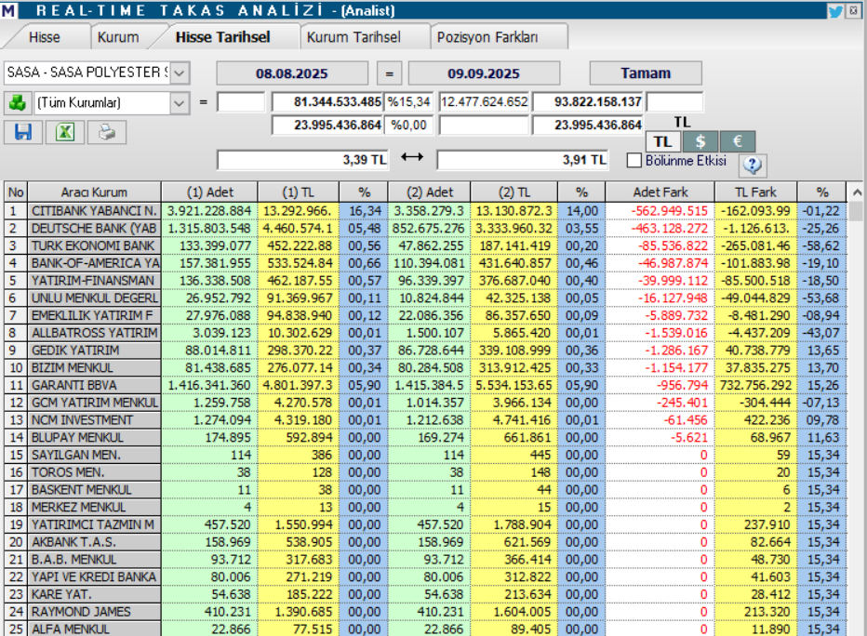Click the save (floppy disk) icon

23,132
